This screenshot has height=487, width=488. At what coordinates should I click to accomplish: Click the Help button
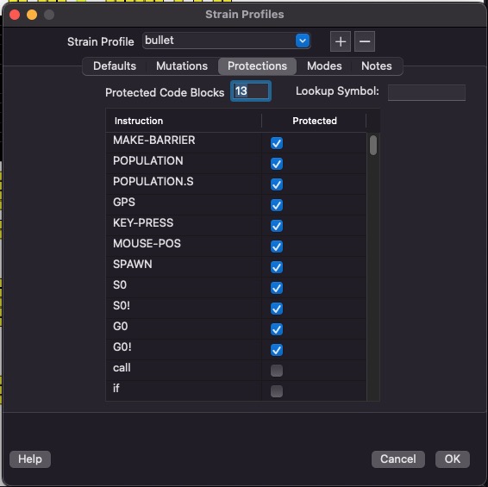(30, 459)
